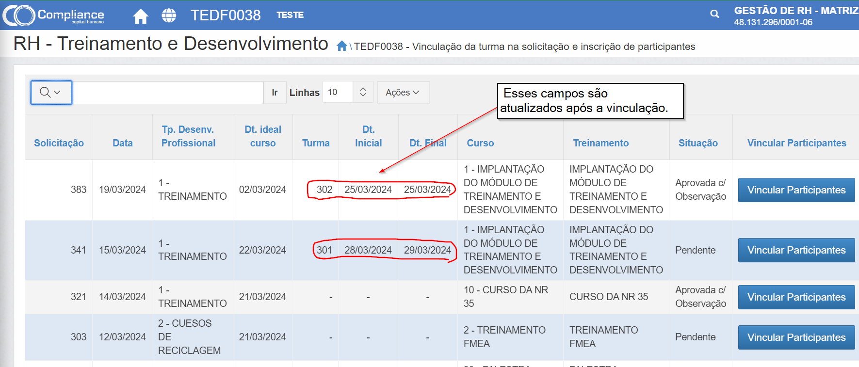Click the globe icon in header
The image size is (859, 367).
click(x=169, y=16)
